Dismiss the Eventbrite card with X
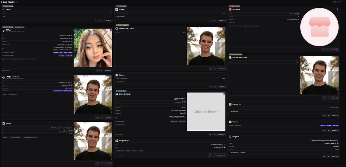 click(329, 116)
